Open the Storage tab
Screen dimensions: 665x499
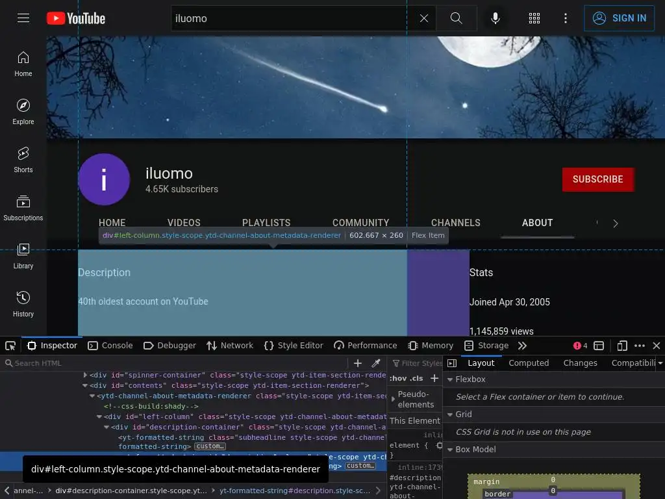point(486,346)
